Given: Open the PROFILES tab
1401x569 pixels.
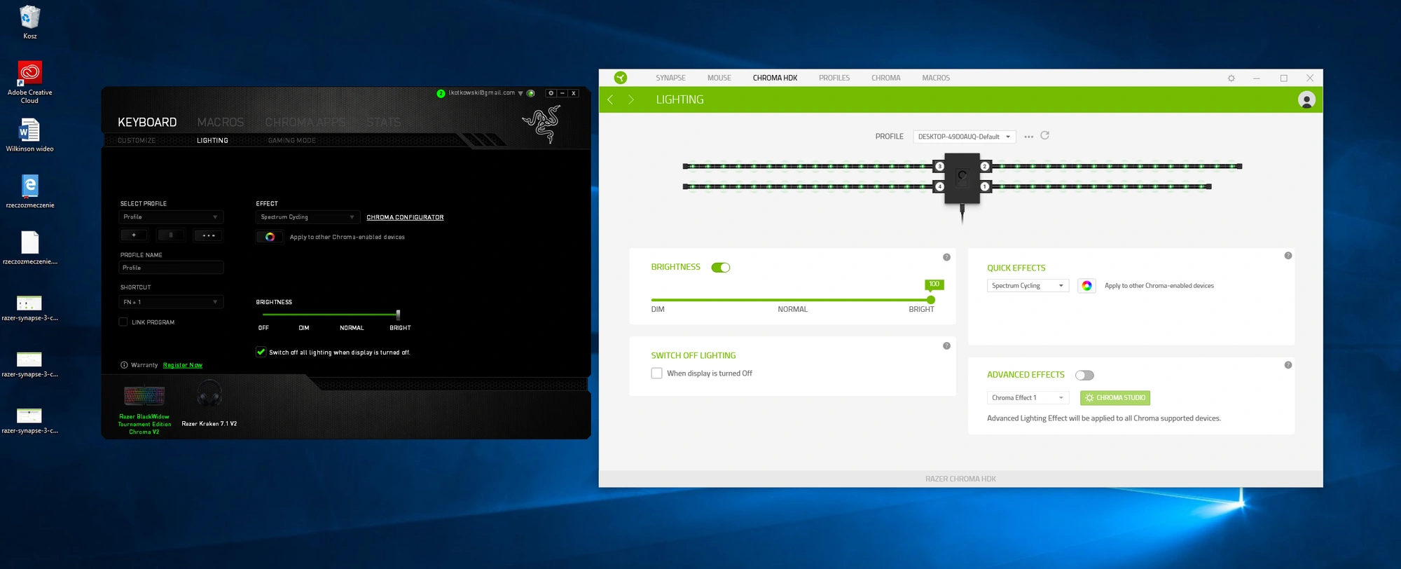Looking at the screenshot, I should pyautogui.click(x=834, y=78).
